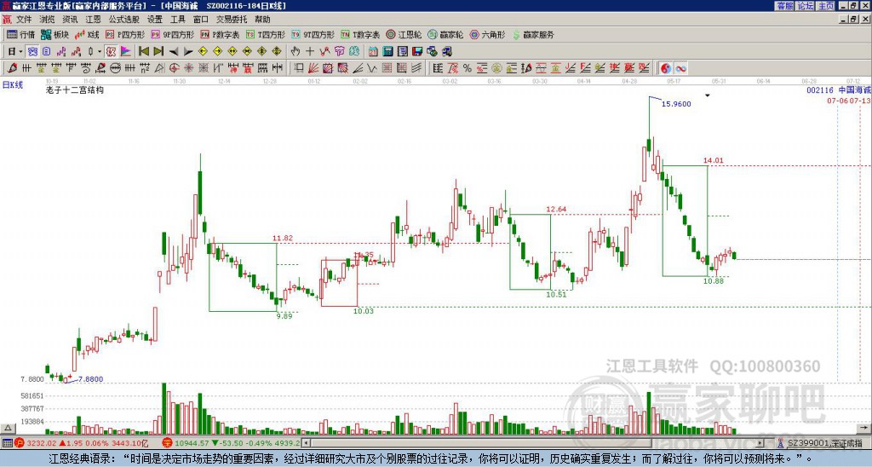
Task: Toggle the colored flag marker button
Action: (x=126, y=51)
